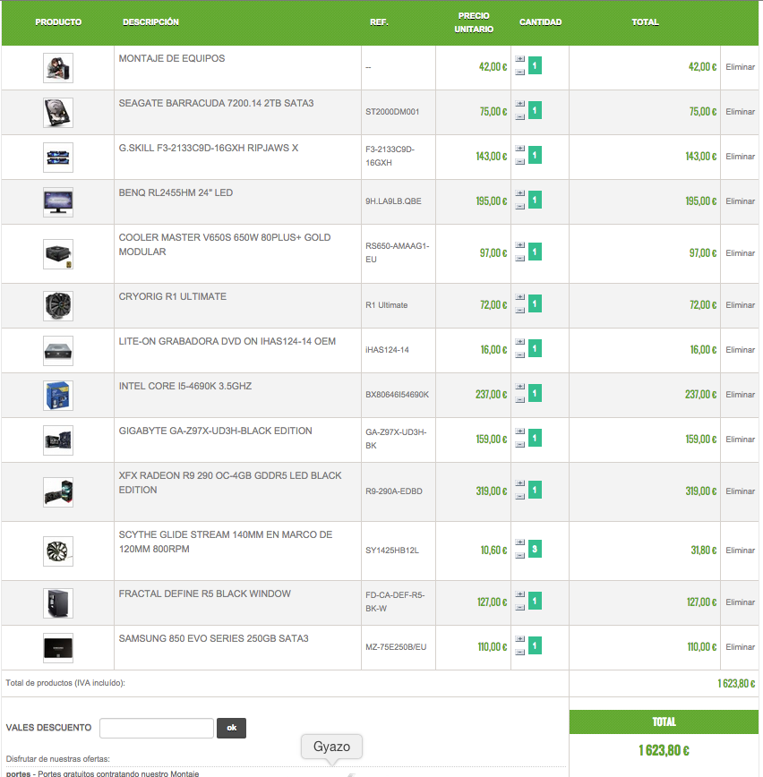763x777 pixels.
Task: Decrease quantity of Scythe Glide Stream fan
Action: [x=519, y=556]
